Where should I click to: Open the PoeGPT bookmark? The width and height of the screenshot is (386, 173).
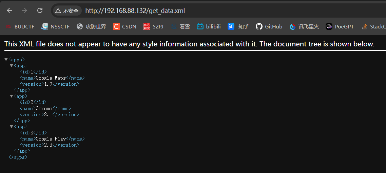340,26
